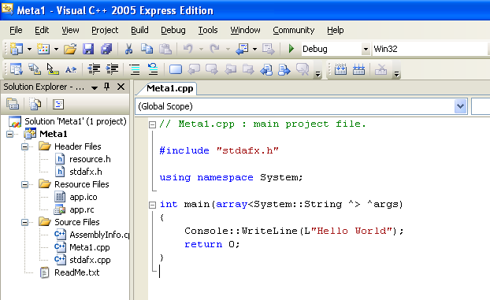
Task: Open the Add New Item dropdown arrow
Action: pyautogui.click(x=56, y=49)
